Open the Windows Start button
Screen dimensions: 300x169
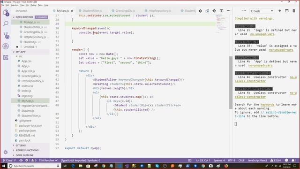point(4,166)
